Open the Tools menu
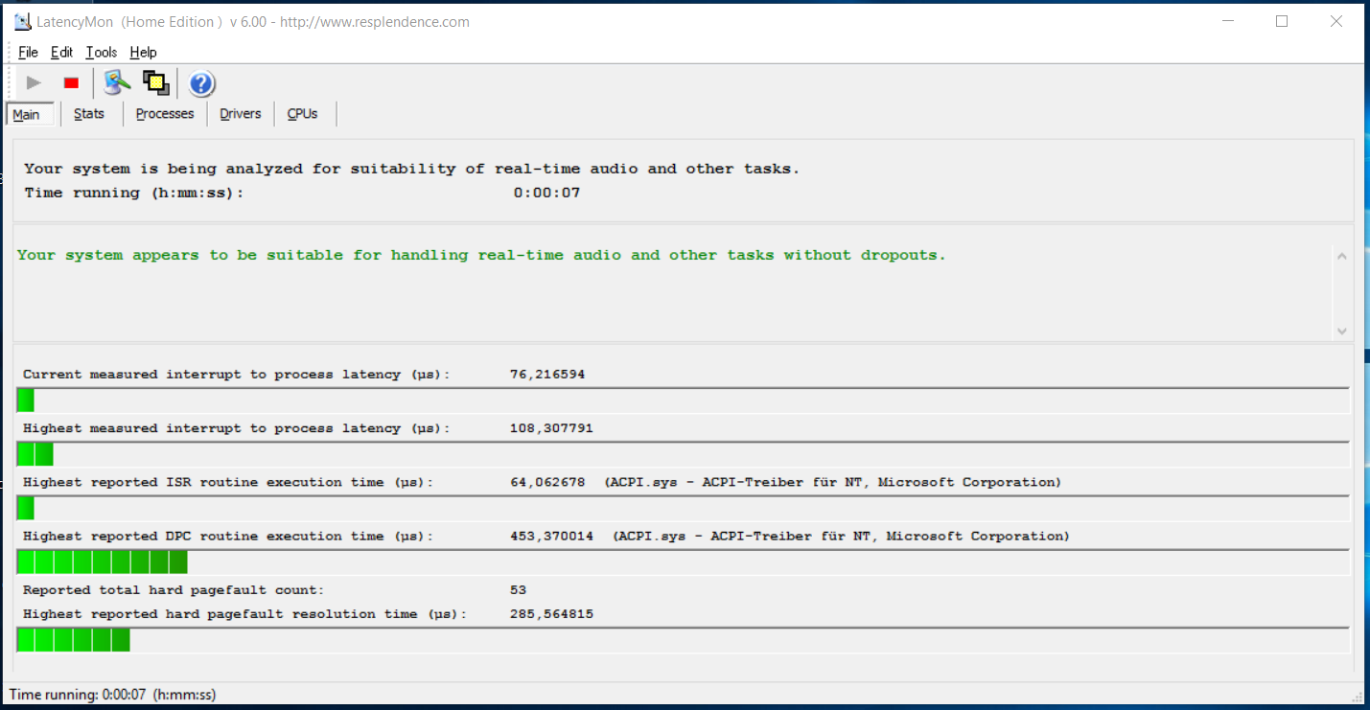The height and width of the screenshot is (710, 1370). pos(101,53)
